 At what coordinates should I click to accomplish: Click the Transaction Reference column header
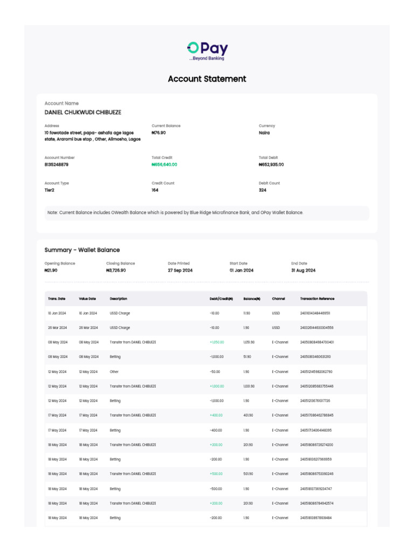tap(317, 299)
